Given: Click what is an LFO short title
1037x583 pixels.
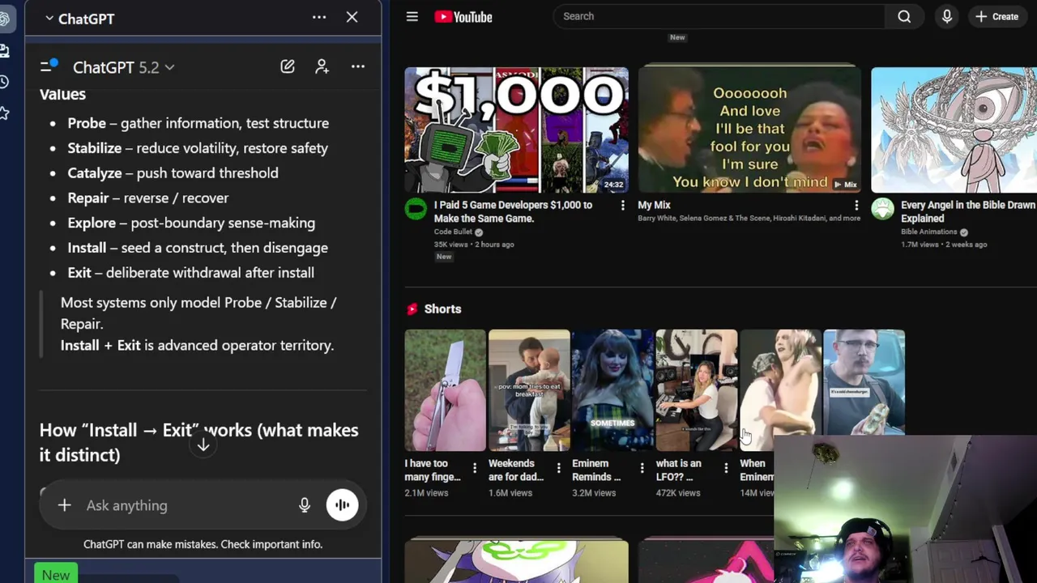Looking at the screenshot, I should coord(678,470).
